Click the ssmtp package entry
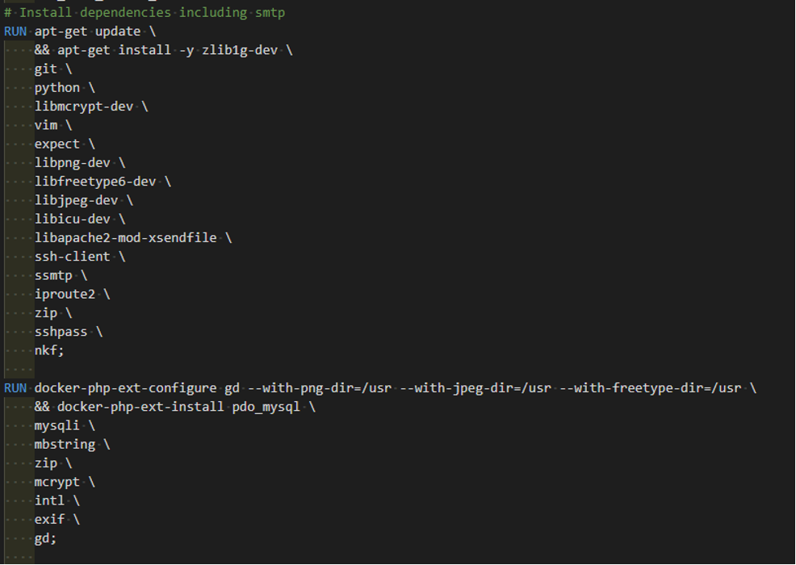 [x=53, y=276]
